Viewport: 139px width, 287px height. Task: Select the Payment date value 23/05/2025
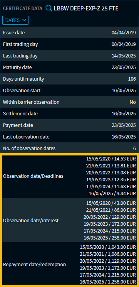[x=124, y=125]
